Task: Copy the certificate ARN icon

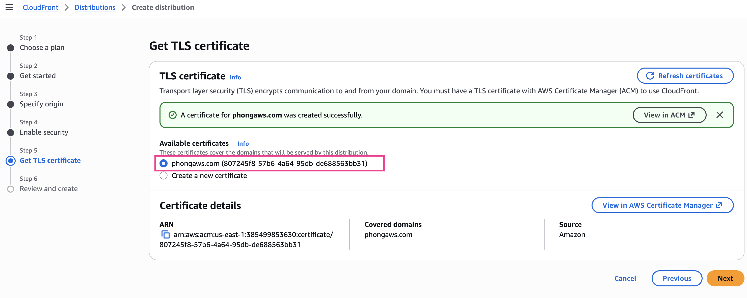Action: click(x=165, y=234)
